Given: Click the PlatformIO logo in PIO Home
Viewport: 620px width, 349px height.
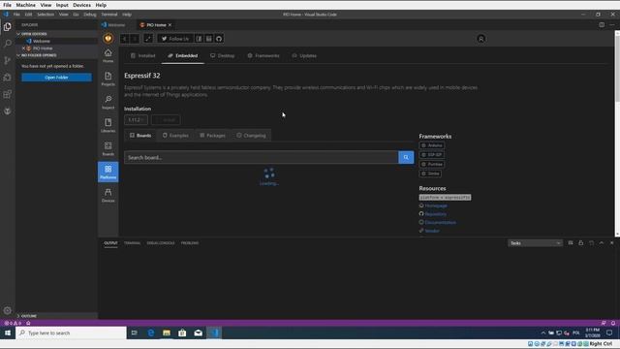Looking at the screenshot, I should tap(108, 39).
